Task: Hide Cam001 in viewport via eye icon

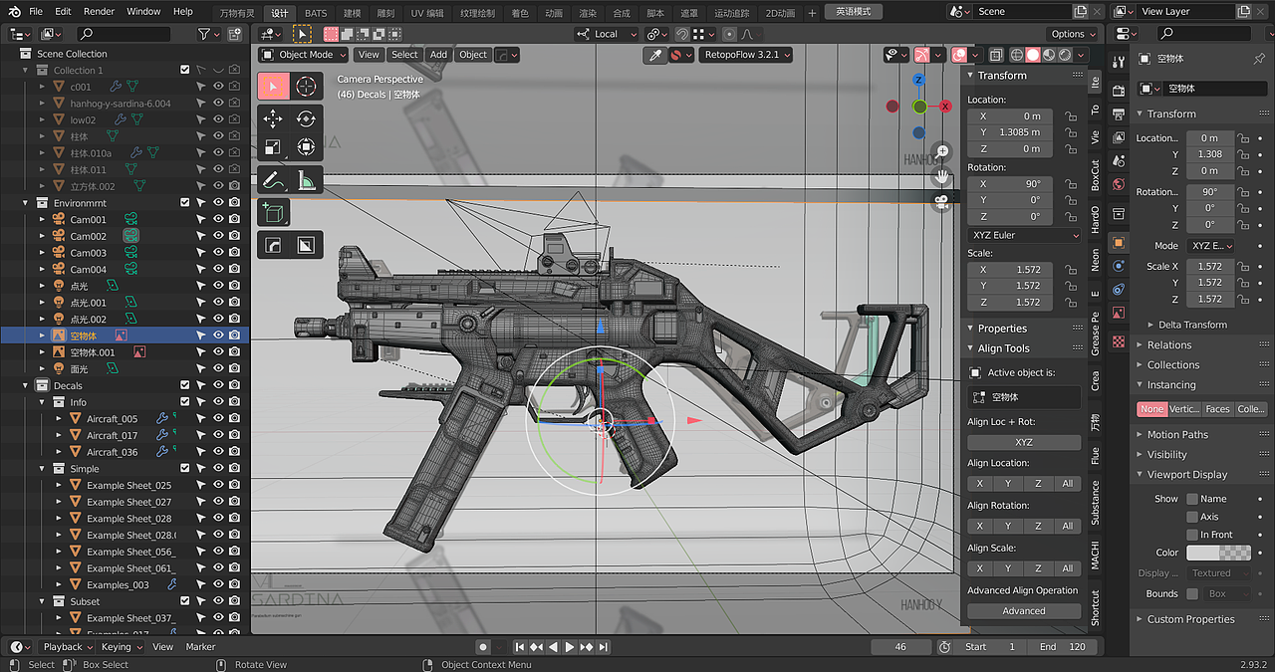Action: pyautogui.click(x=218, y=219)
